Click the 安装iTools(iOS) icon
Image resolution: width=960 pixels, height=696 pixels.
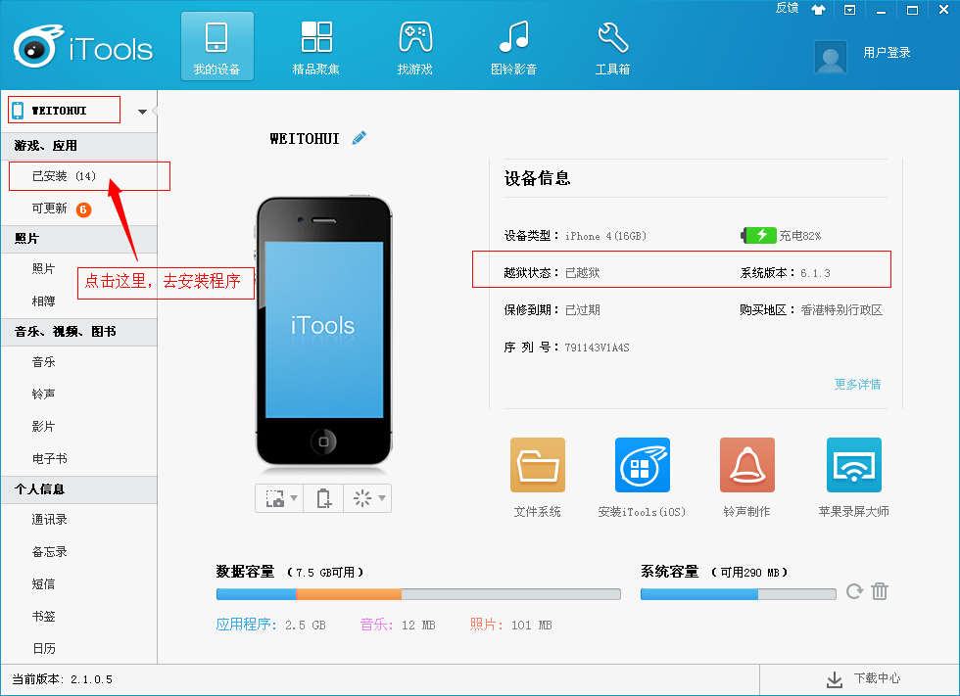[643, 465]
